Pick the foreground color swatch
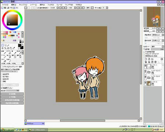Viewport: 165px width, 132px height. pyautogui.click(x=20, y=45)
